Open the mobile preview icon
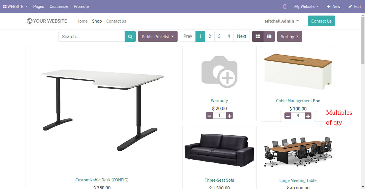 [x=285, y=6]
